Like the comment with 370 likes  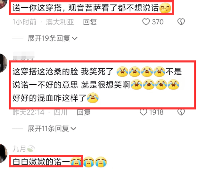(x=146, y=22)
